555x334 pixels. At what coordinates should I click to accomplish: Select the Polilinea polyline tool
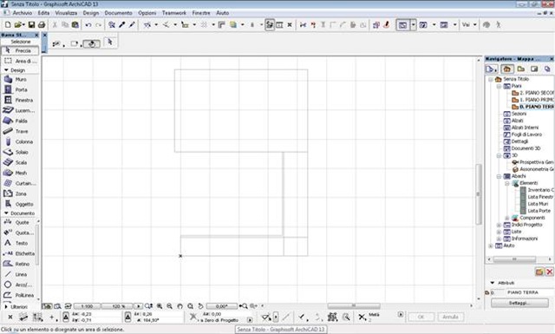[x=18, y=295]
